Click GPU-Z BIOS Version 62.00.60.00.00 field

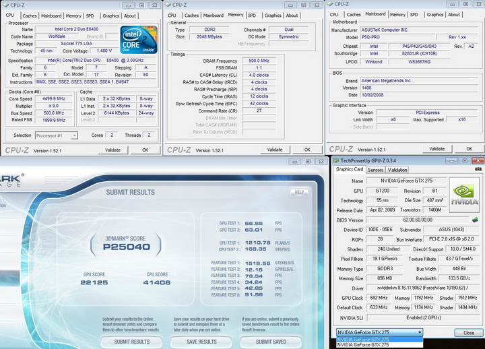[x=418, y=220]
